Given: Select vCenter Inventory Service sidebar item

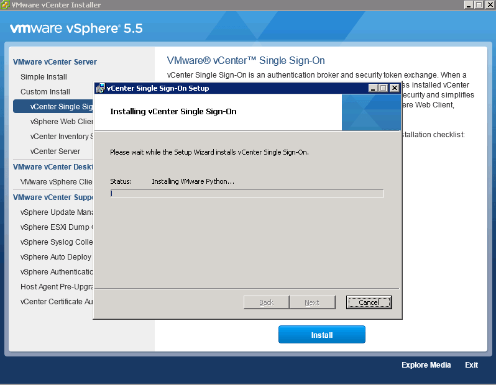Looking at the screenshot, I should click(62, 136).
